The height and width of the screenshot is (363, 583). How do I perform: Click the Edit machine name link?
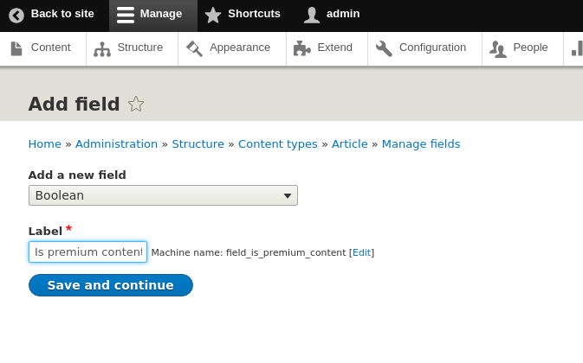(361, 252)
